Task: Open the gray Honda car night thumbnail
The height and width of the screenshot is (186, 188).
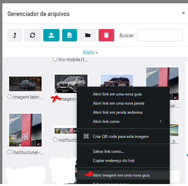Action: pyautogui.click(x=25, y=84)
